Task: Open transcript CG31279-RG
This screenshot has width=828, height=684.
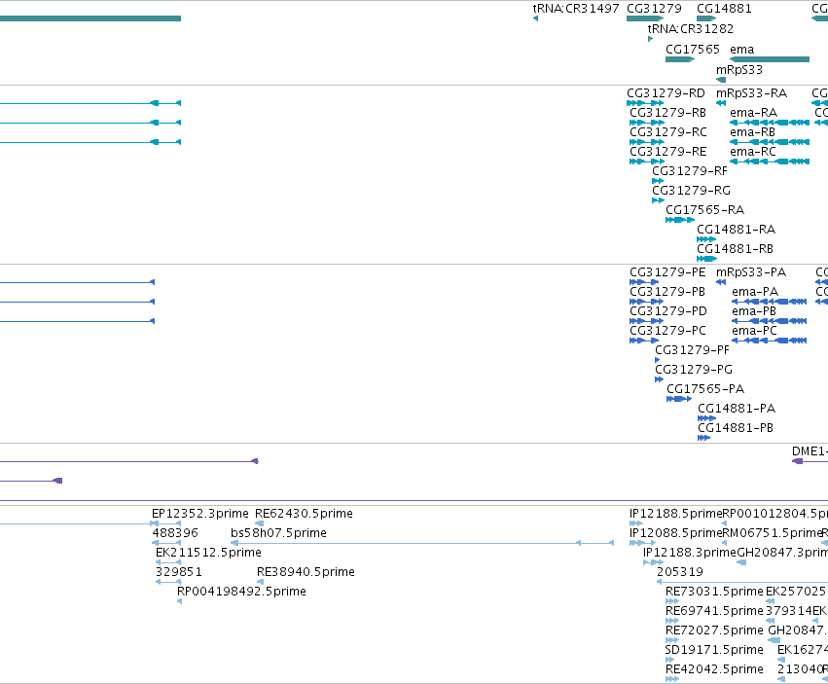Action: [658, 200]
